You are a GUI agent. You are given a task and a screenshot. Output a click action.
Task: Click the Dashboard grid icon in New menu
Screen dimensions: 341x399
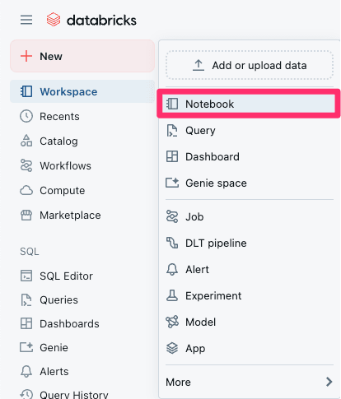172,156
